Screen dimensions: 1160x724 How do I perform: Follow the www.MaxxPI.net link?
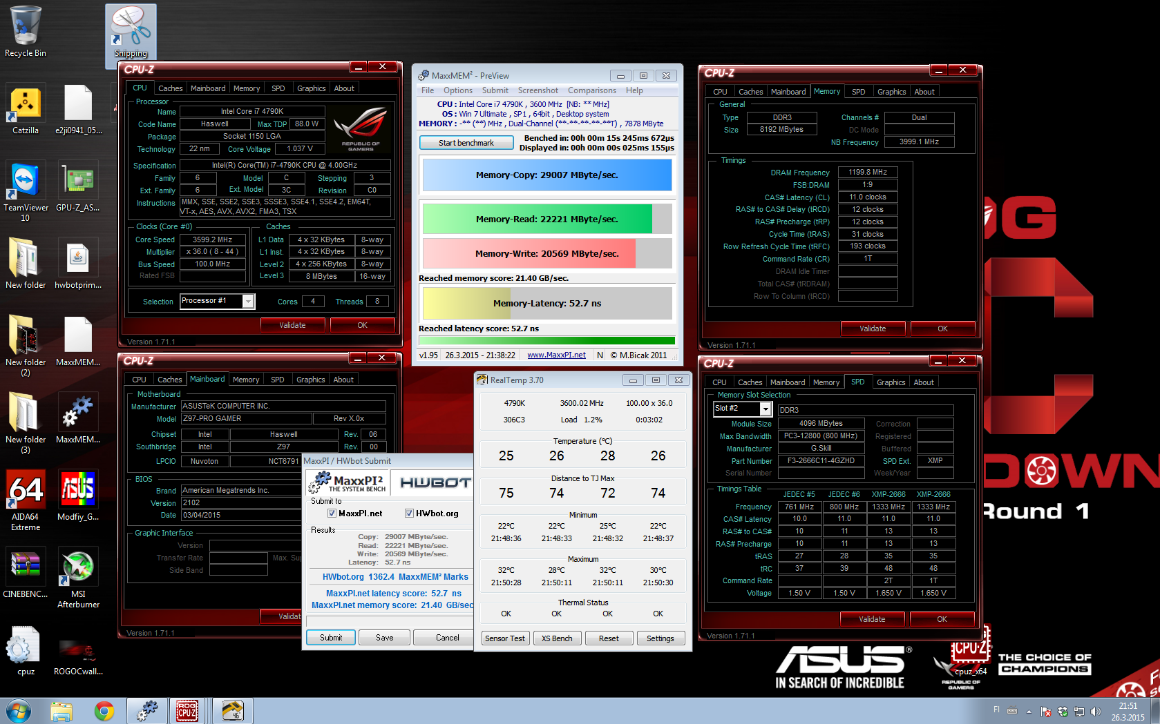556,355
